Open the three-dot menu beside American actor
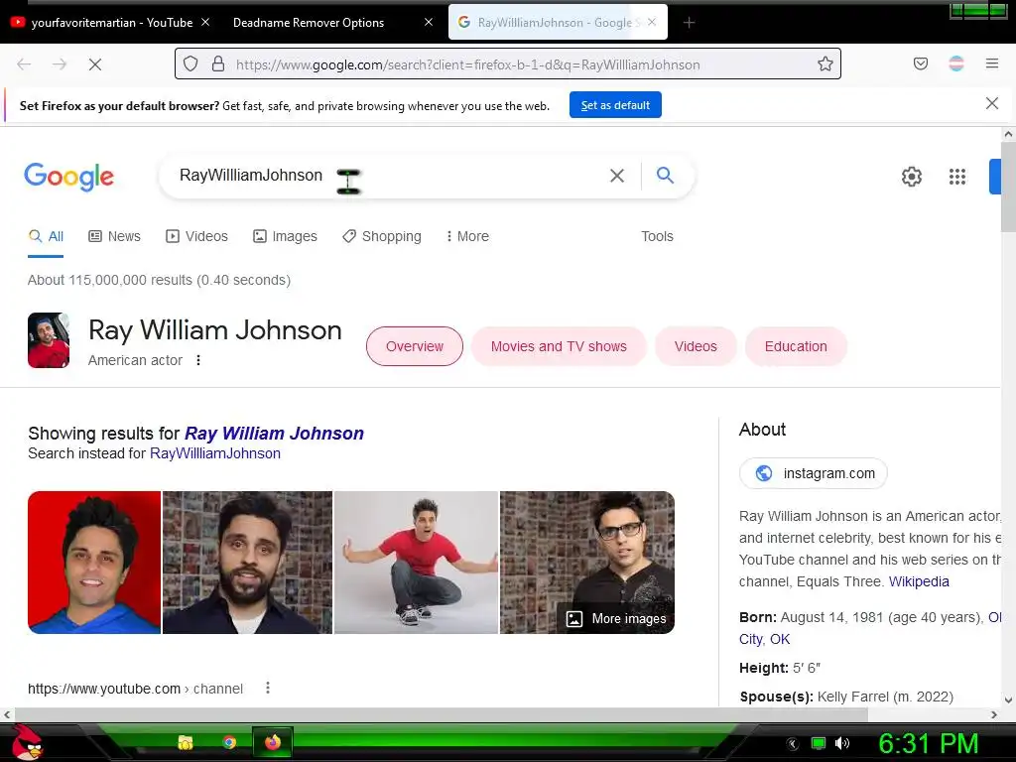Image resolution: width=1016 pixels, height=762 pixels. (x=198, y=360)
